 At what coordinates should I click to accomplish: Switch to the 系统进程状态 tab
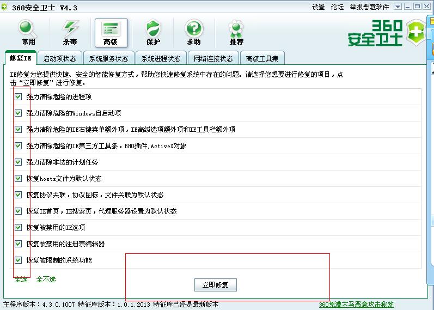click(x=161, y=58)
